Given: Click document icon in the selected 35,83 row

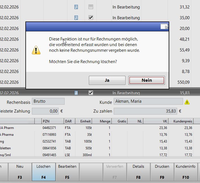Looking at the screenshot, I should [76, 92].
